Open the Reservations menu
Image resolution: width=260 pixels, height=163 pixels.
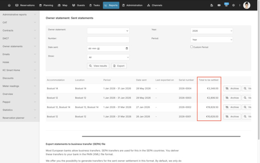click(25, 5)
